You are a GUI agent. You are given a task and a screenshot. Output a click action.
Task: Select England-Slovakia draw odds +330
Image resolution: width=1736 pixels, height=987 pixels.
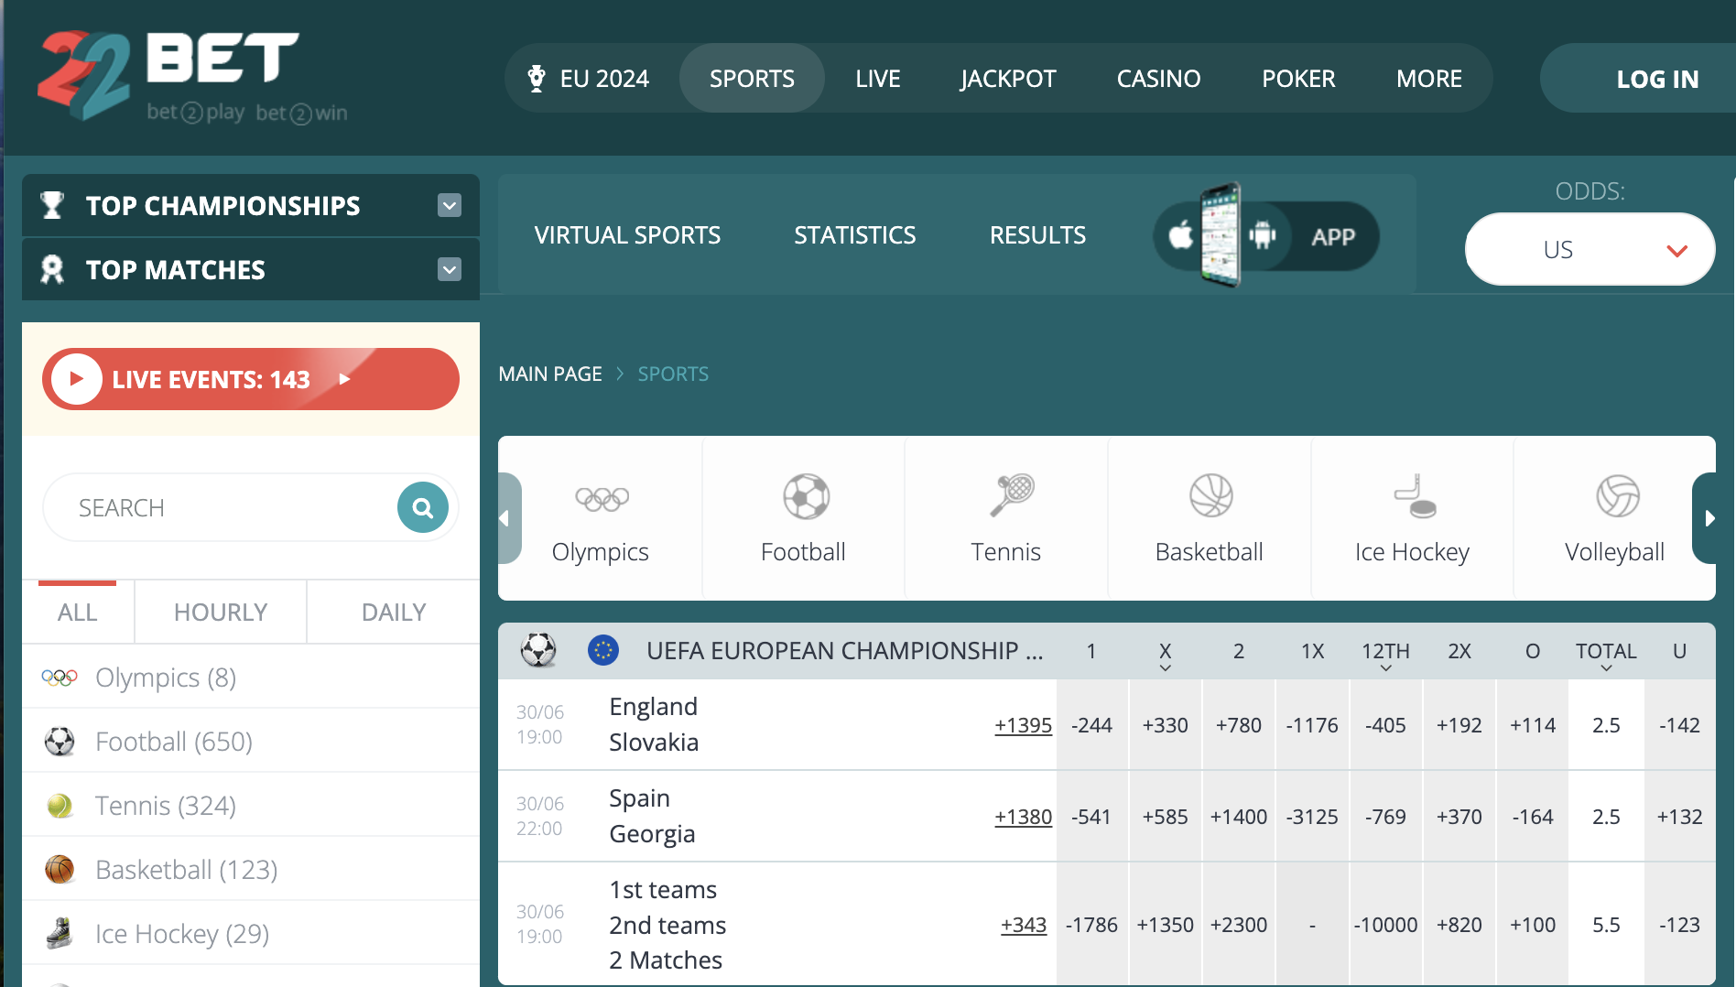(x=1165, y=725)
